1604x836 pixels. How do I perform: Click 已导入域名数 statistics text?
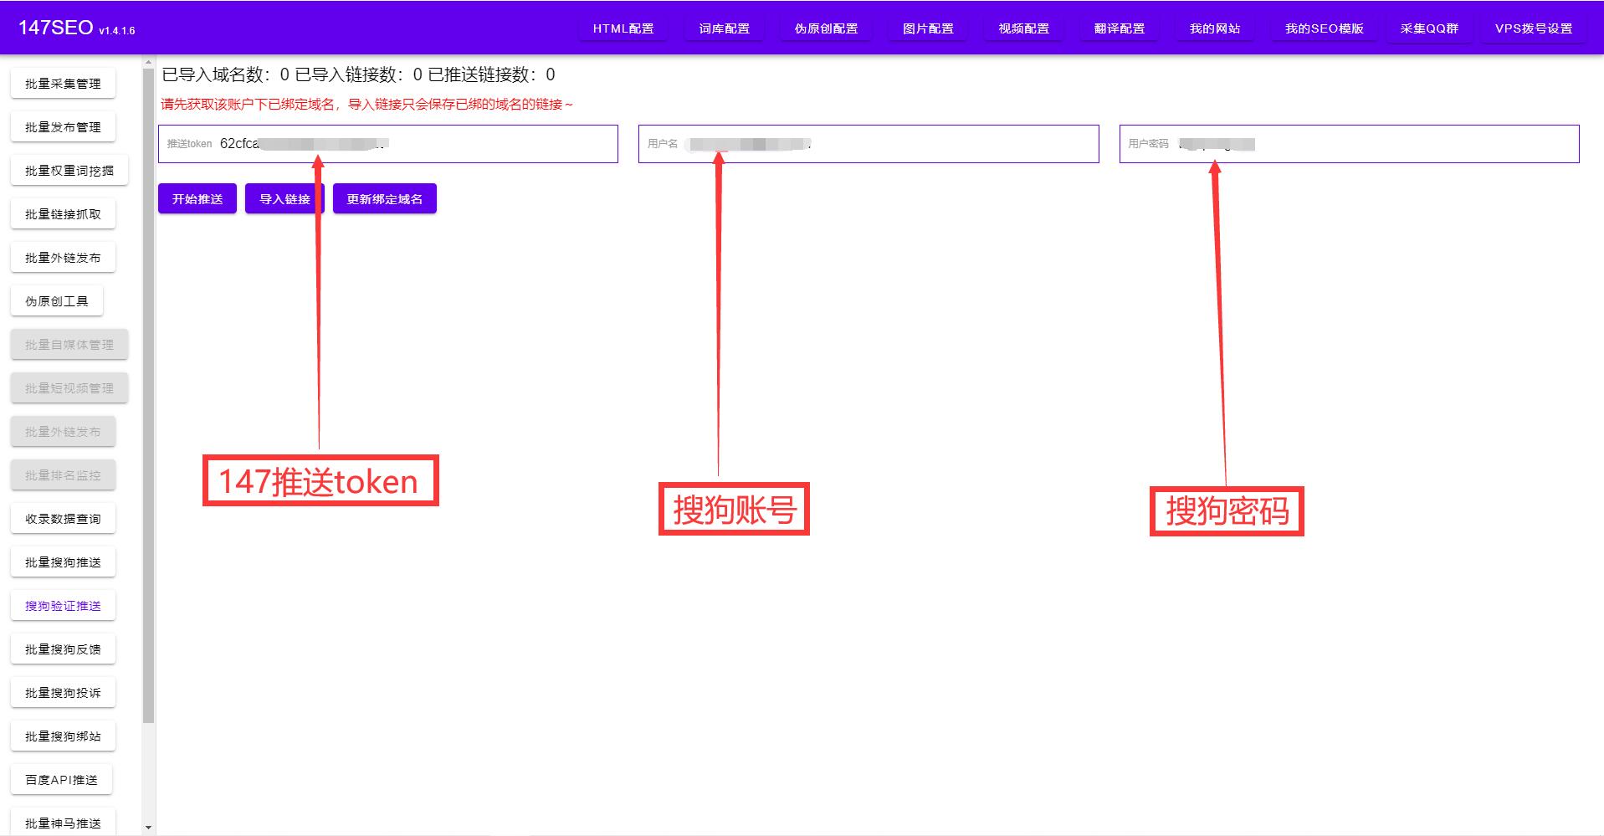click(358, 74)
